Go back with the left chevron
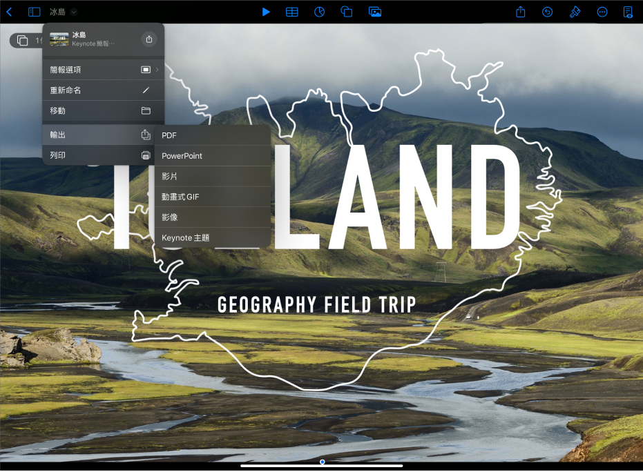 pos(10,12)
